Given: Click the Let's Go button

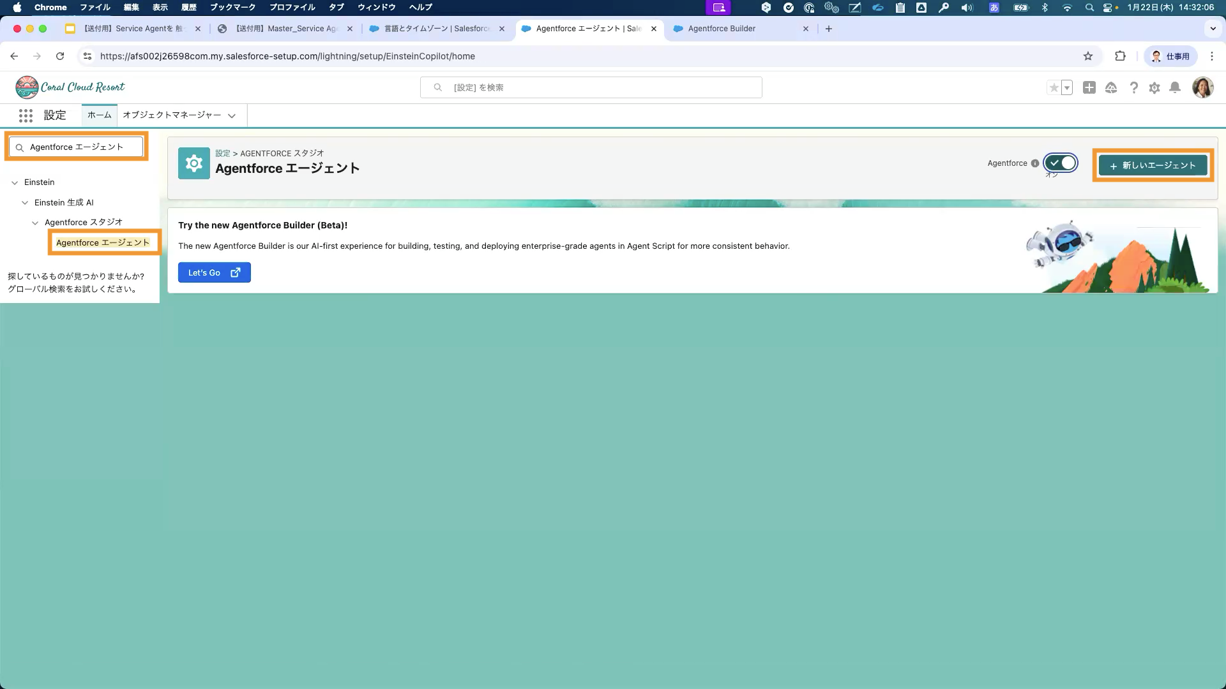Looking at the screenshot, I should point(214,272).
